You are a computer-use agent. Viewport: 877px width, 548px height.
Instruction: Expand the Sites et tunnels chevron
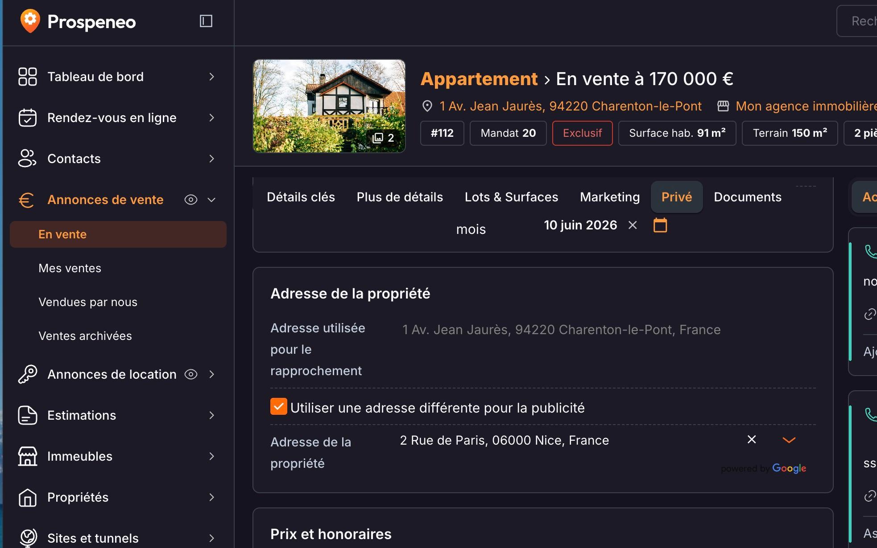(212, 538)
